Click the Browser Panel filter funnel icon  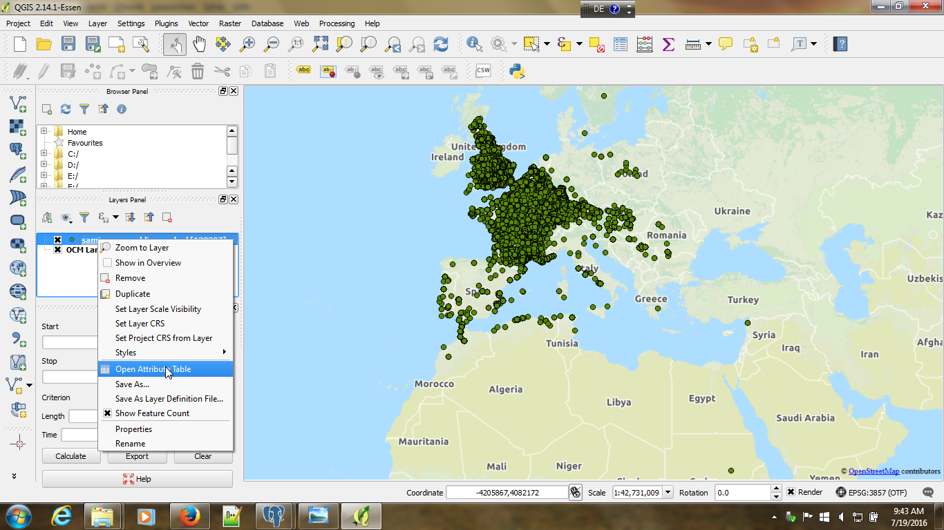pyautogui.click(x=84, y=109)
